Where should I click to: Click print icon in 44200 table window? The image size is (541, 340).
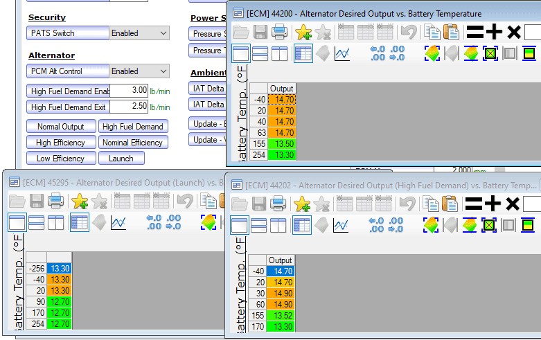click(279, 32)
